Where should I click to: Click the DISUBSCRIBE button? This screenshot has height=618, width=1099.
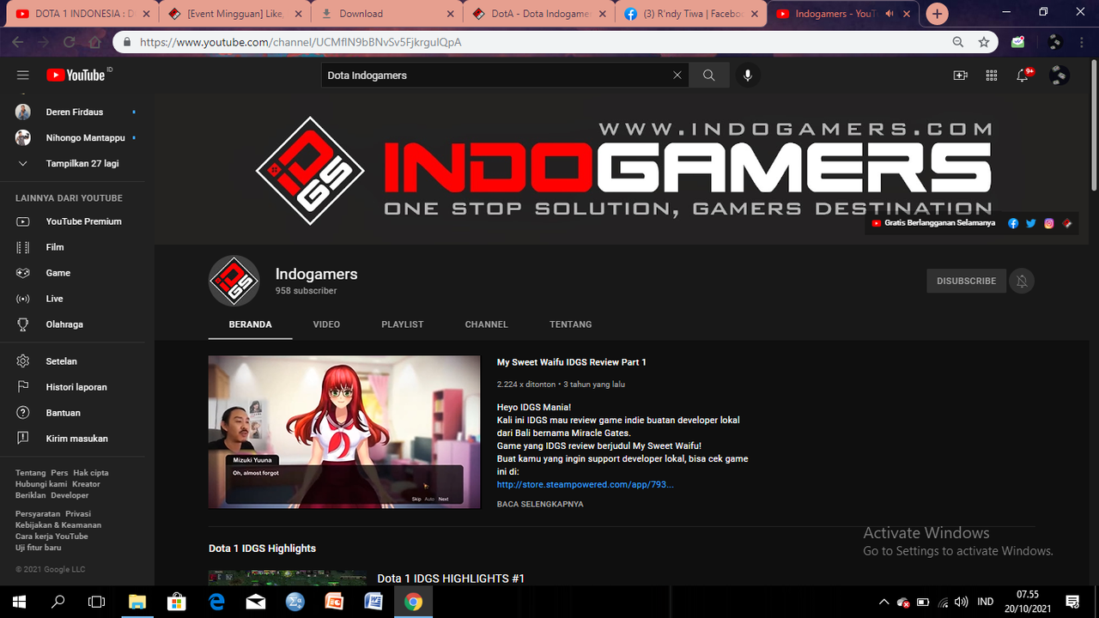pyautogui.click(x=966, y=281)
